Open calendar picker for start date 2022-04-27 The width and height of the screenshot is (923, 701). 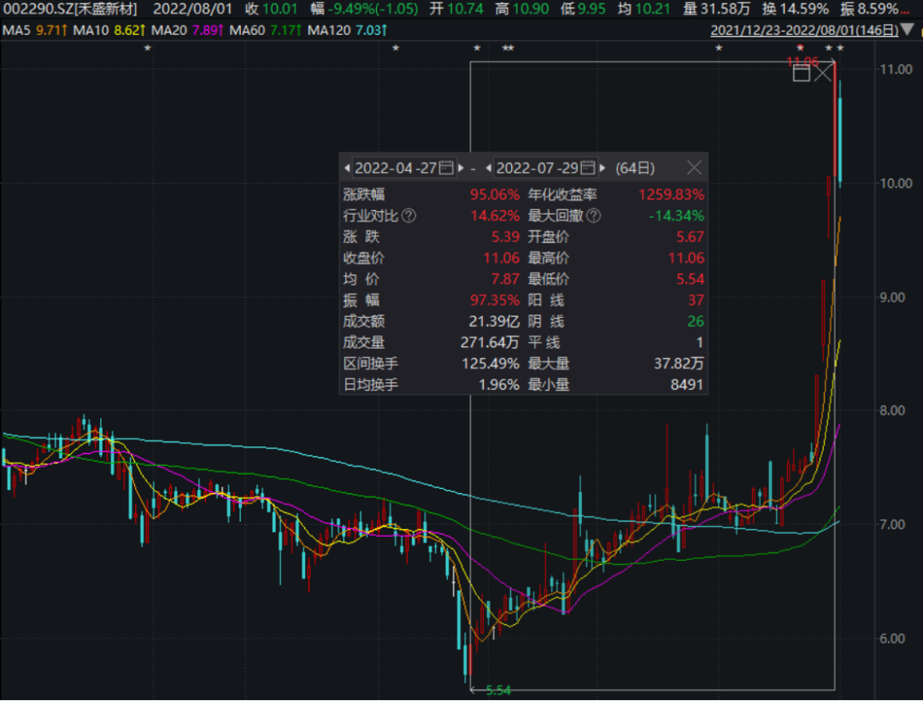446,168
